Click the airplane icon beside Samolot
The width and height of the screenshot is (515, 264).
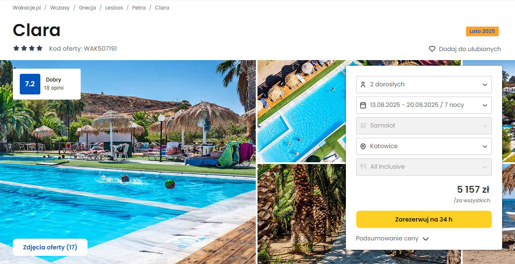[x=363, y=126]
